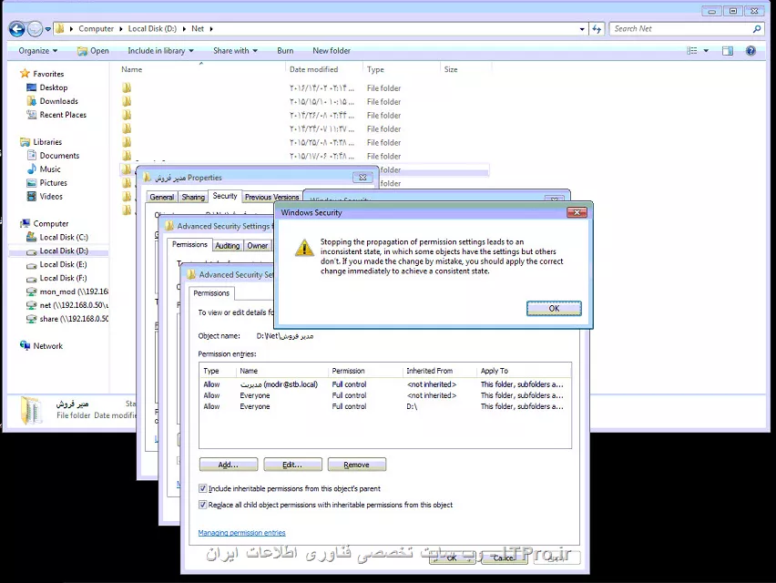Sort by Size column header
776x583 pixels.
[451, 70]
